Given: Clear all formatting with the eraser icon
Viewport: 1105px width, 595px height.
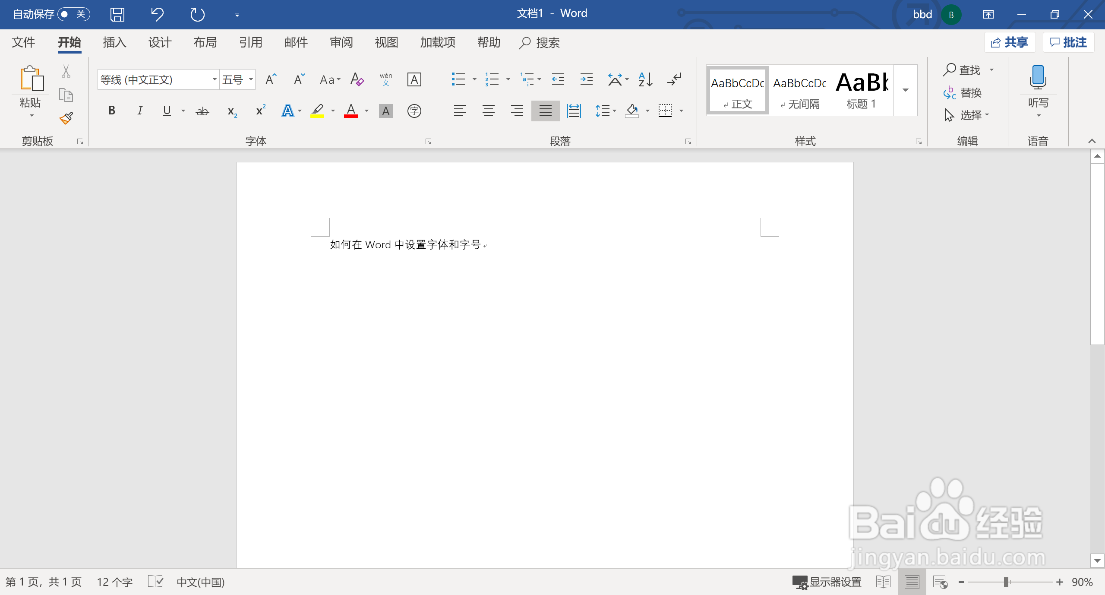Looking at the screenshot, I should (x=357, y=79).
